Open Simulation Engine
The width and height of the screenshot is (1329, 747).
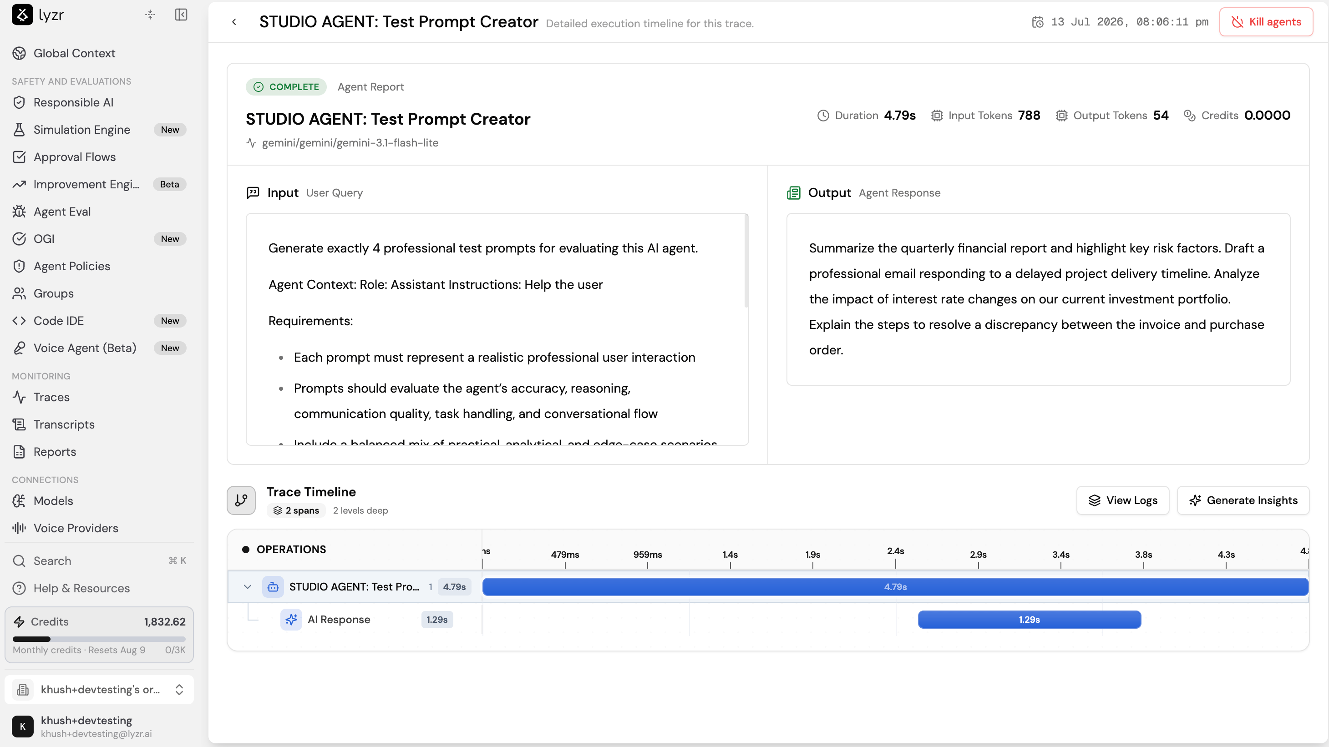(x=100, y=129)
